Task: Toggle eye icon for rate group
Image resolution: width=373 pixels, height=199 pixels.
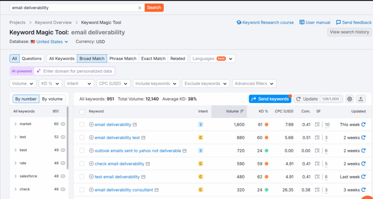Action: [63, 163]
